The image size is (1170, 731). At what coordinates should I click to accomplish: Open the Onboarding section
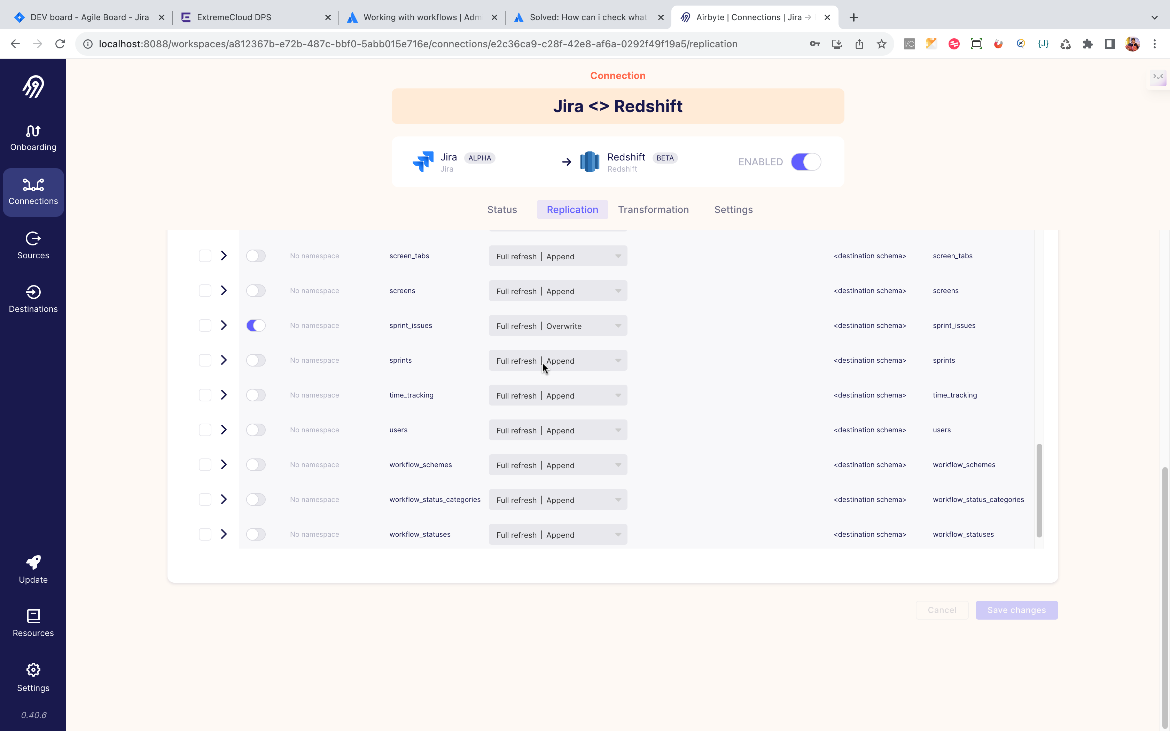pos(33,138)
